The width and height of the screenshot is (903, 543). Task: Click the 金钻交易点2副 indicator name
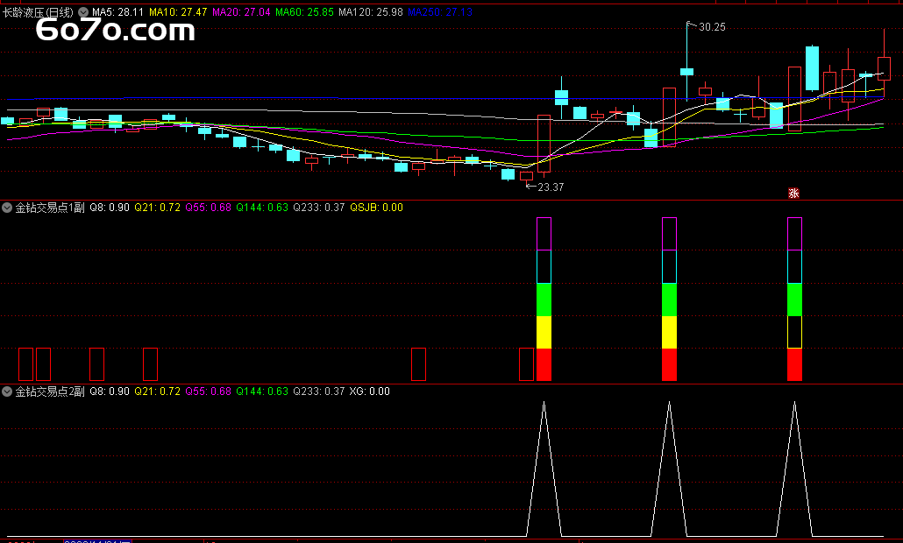(49, 391)
